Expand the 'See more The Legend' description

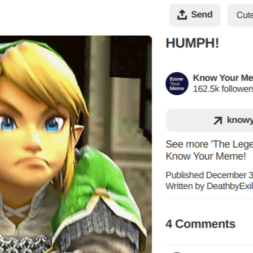click(209, 144)
